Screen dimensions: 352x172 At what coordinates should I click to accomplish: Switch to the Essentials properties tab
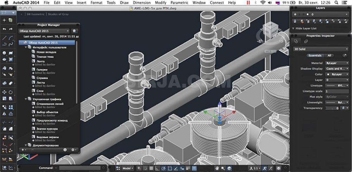pyautogui.click(x=315, y=55)
